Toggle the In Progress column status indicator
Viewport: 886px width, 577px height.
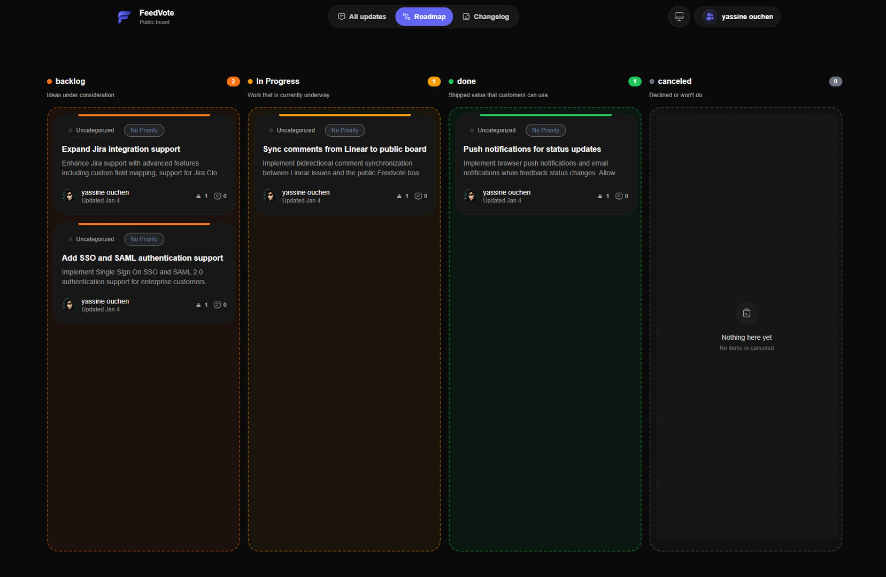point(250,81)
